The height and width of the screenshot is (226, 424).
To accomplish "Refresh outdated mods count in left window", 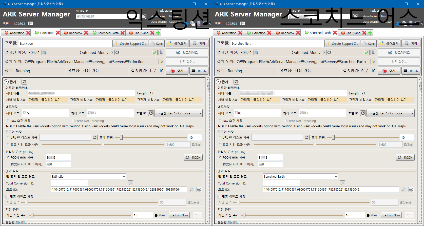I will 117,52.
